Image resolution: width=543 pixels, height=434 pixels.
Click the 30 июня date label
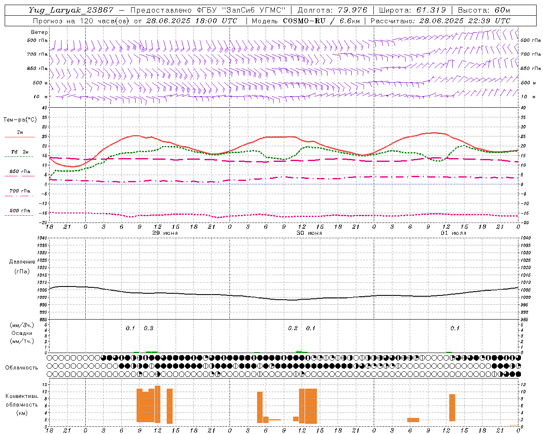[x=309, y=233]
